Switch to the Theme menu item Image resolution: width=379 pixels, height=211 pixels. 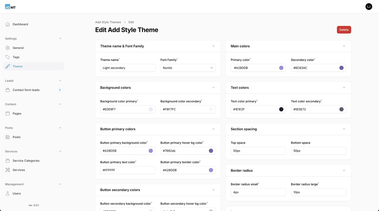coord(17,66)
